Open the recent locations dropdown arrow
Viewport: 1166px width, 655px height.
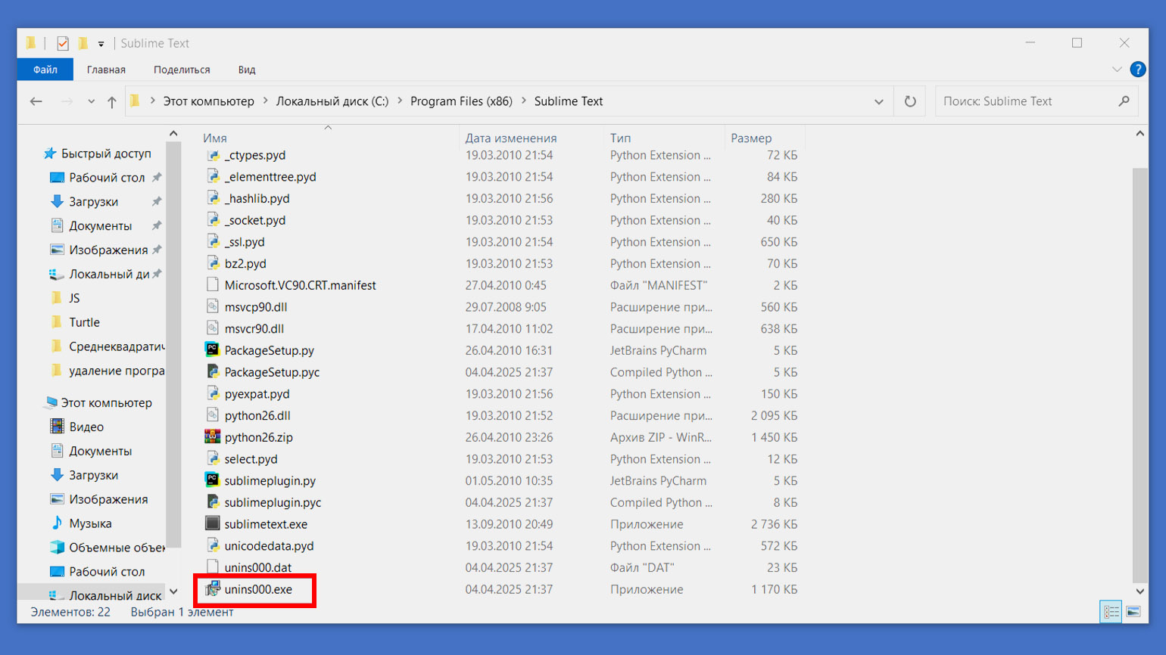point(91,101)
